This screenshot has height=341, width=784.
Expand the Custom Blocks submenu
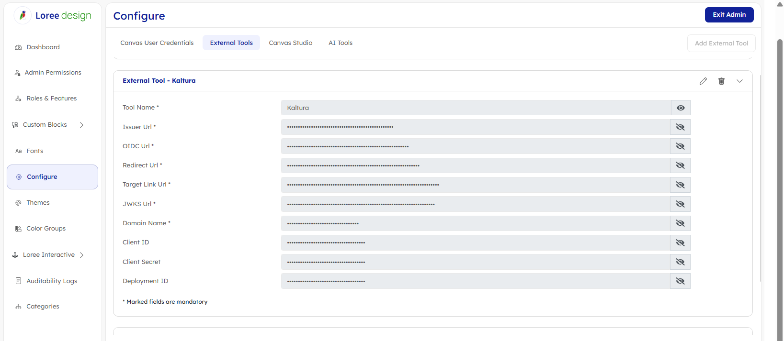click(x=81, y=125)
